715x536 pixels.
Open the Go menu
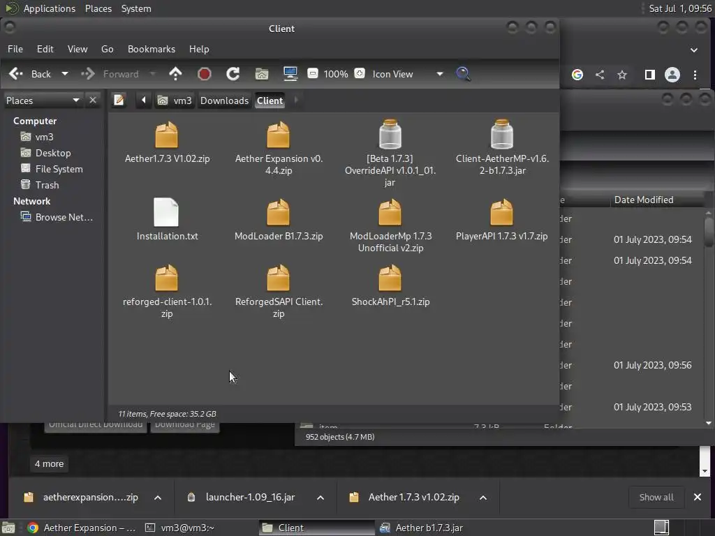click(107, 49)
